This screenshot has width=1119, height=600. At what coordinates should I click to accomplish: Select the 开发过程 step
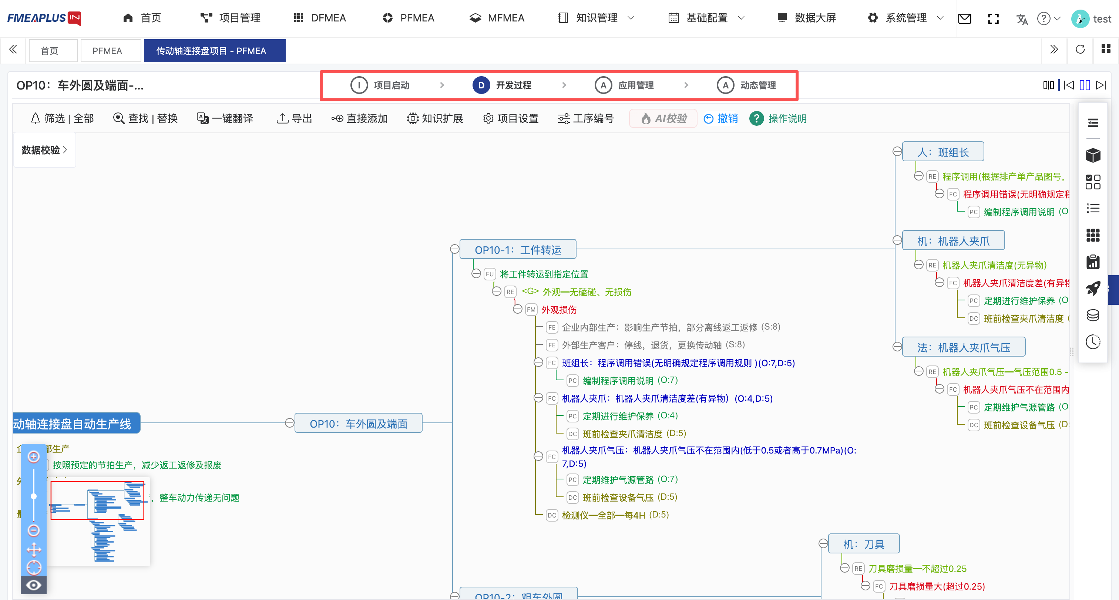(502, 85)
